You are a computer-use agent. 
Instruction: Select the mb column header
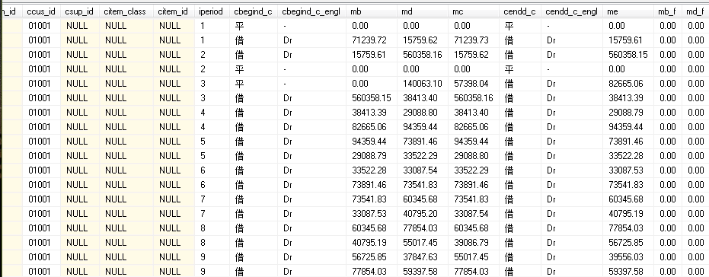[x=372, y=11]
